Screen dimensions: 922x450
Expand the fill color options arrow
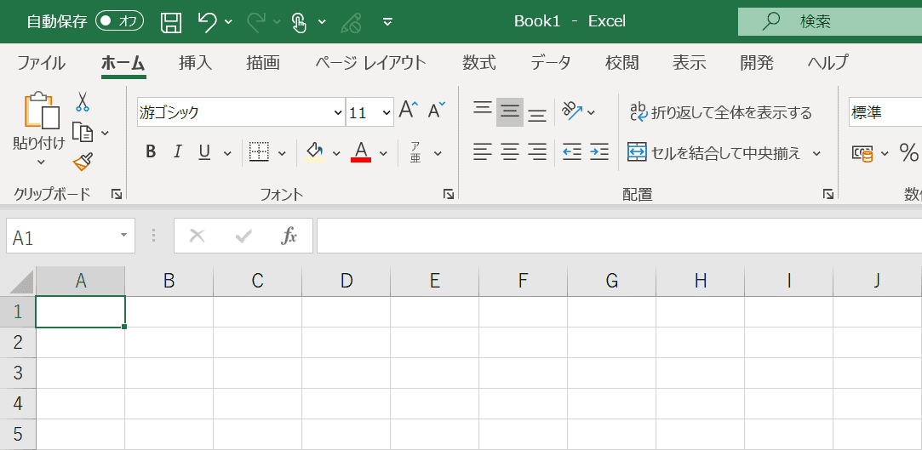pyautogui.click(x=336, y=153)
